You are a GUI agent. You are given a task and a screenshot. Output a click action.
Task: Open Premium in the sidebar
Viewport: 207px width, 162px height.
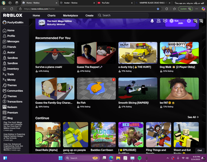point(10,113)
